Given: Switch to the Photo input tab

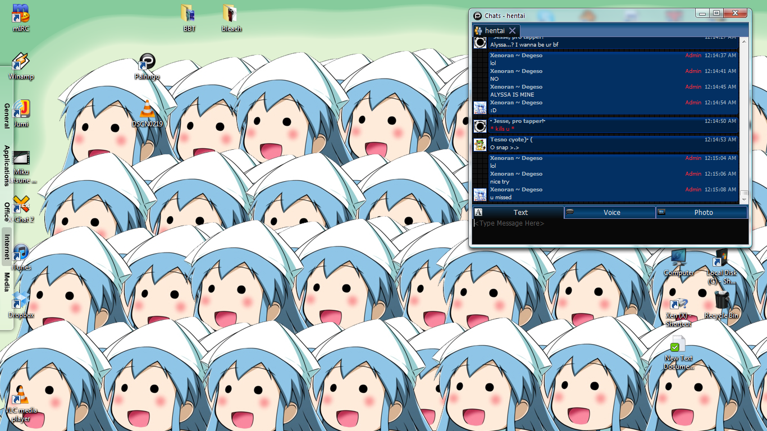Looking at the screenshot, I should [x=702, y=213].
